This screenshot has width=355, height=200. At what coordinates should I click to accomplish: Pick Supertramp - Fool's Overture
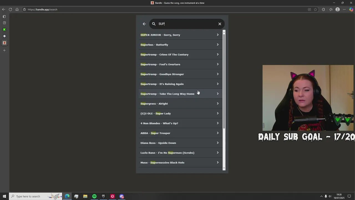[x=181, y=64]
